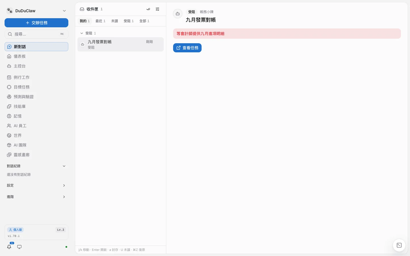Open inbox filter settings icon
Image resolution: width=410 pixels, height=256 pixels.
coord(157,9)
